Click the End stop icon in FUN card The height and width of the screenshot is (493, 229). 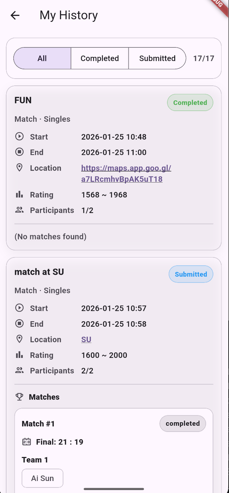tap(19, 152)
